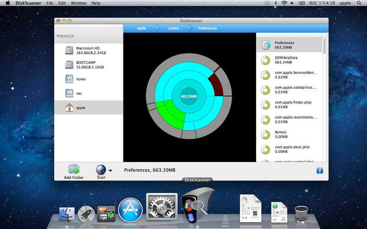Click the net network volume icon

[69, 93]
